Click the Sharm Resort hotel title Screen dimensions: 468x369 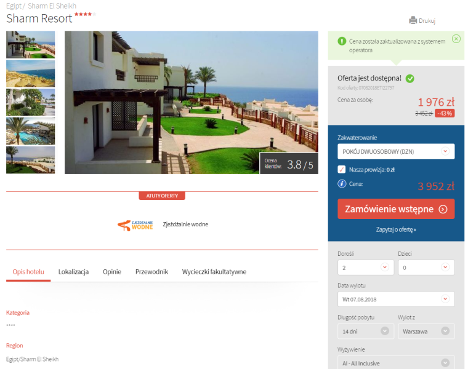coord(39,18)
